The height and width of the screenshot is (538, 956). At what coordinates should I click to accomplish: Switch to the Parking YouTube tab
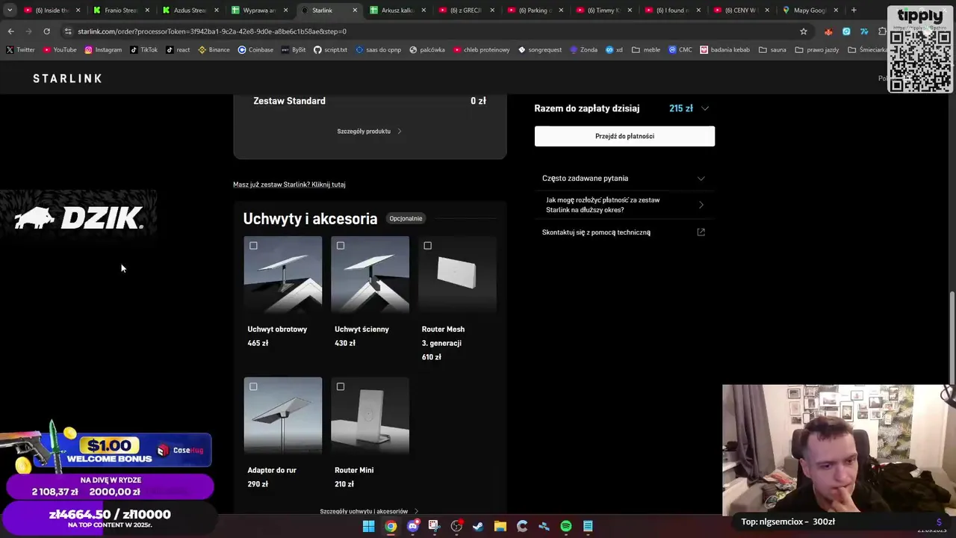[536, 10]
